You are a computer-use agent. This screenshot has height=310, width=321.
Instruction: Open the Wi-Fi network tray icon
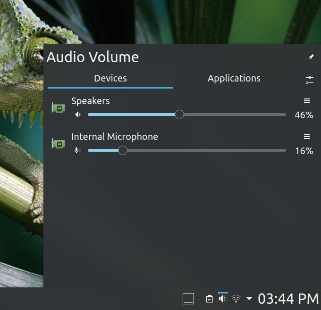coord(236,299)
